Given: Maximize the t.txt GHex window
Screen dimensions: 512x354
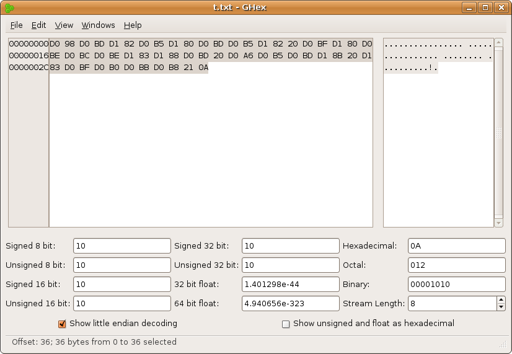Looking at the screenshot, I should pyautogui.click(x=485, y=7).
